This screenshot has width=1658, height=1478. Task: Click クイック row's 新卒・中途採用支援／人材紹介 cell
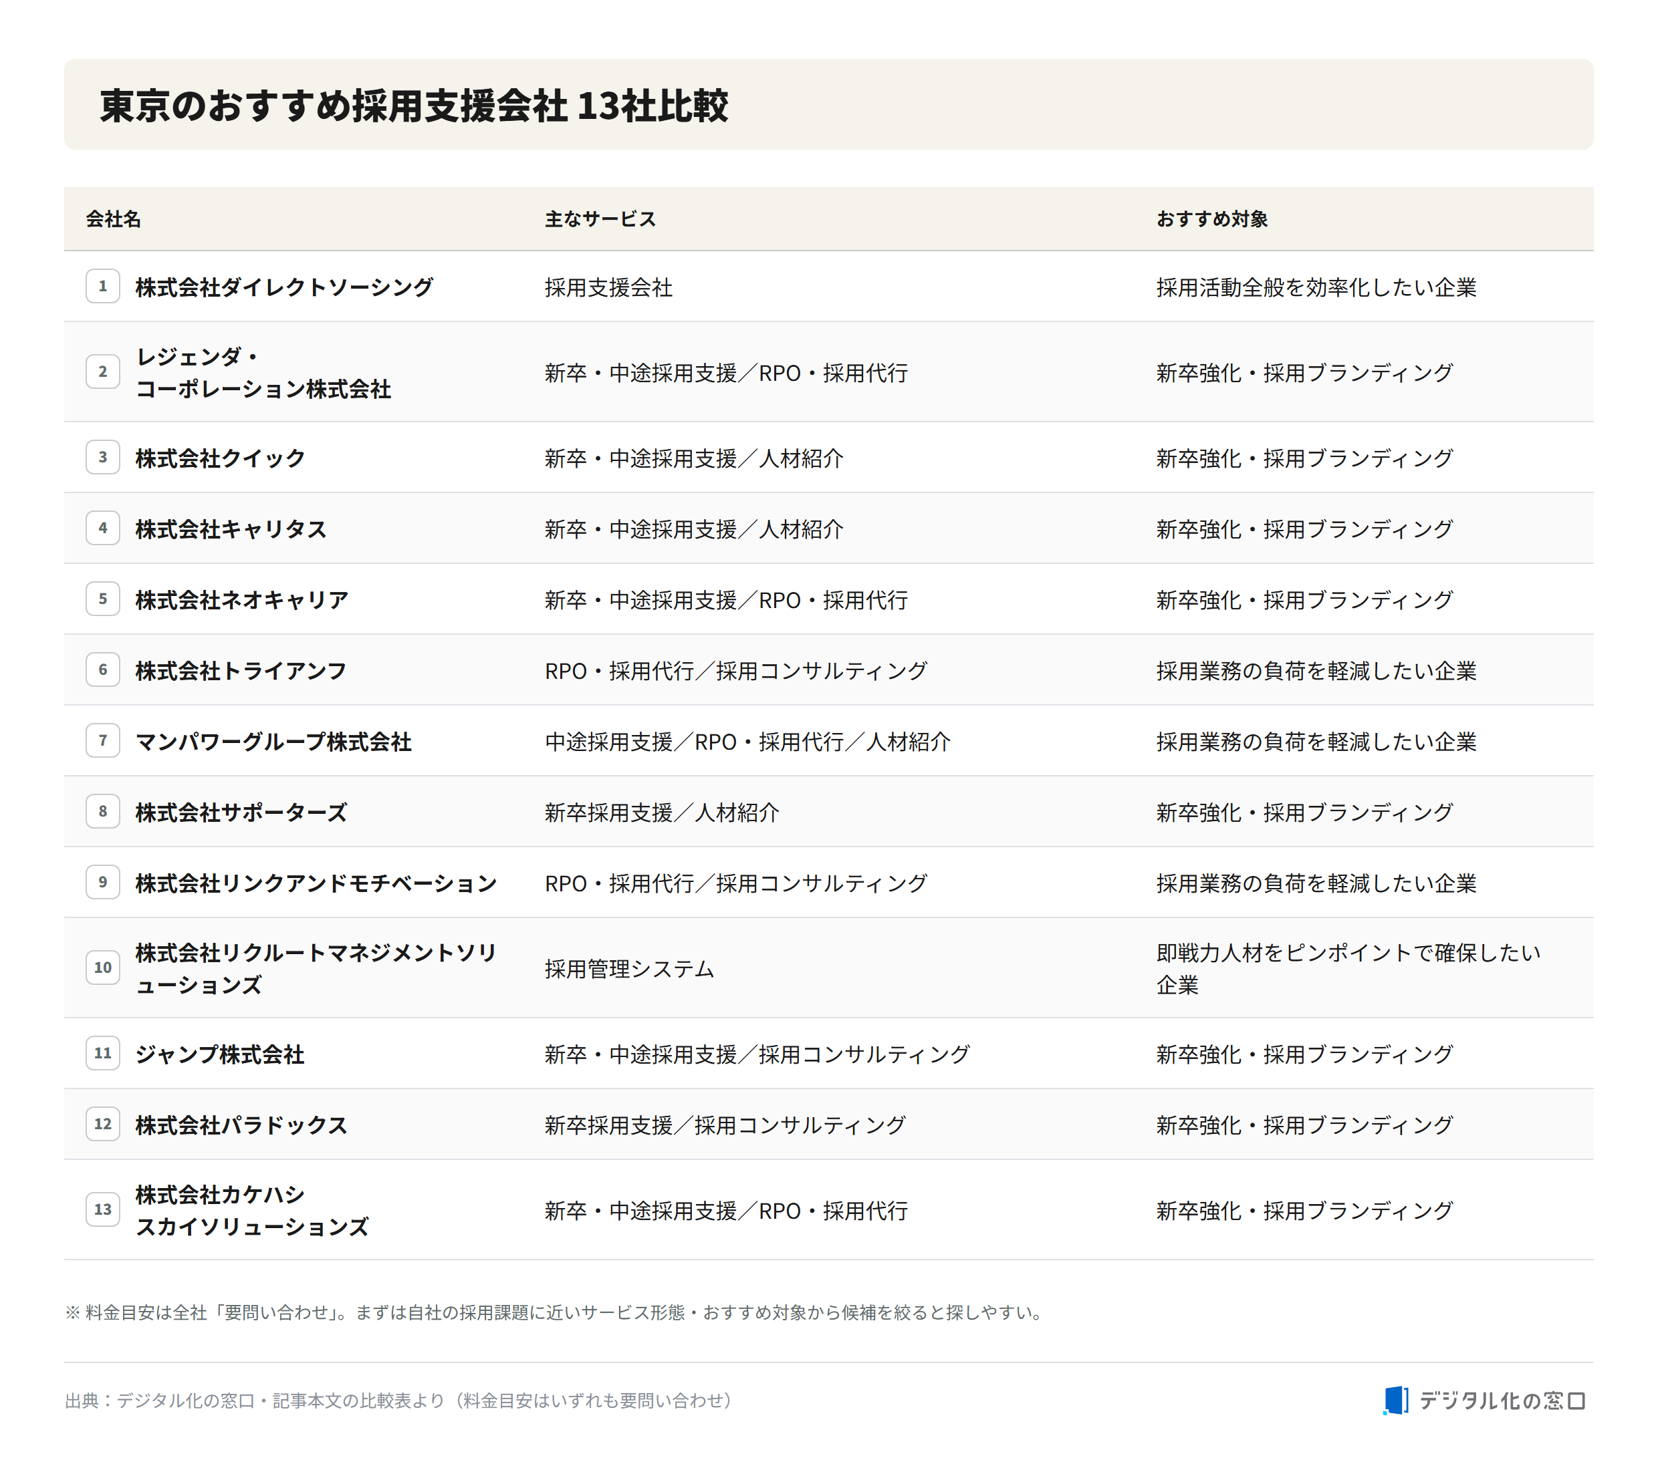[x=694, y=458]
